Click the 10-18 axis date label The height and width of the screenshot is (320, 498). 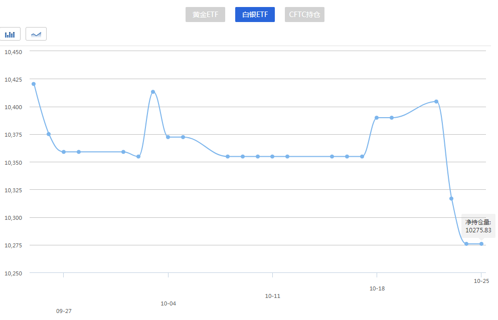coord(377,288)
